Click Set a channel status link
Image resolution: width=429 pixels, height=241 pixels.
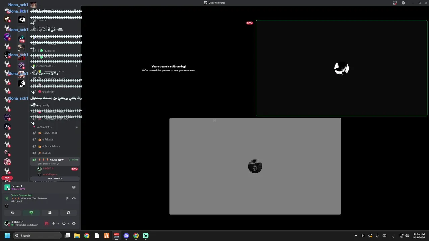click(48, 164)
